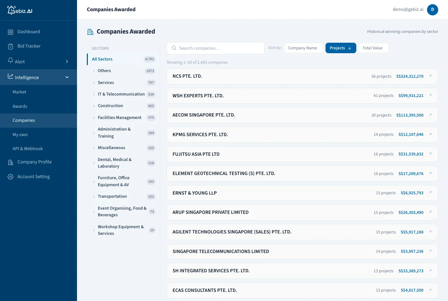Open WSH EXPERTS external link arrow

pyautogui.click(x=430, y=95)
